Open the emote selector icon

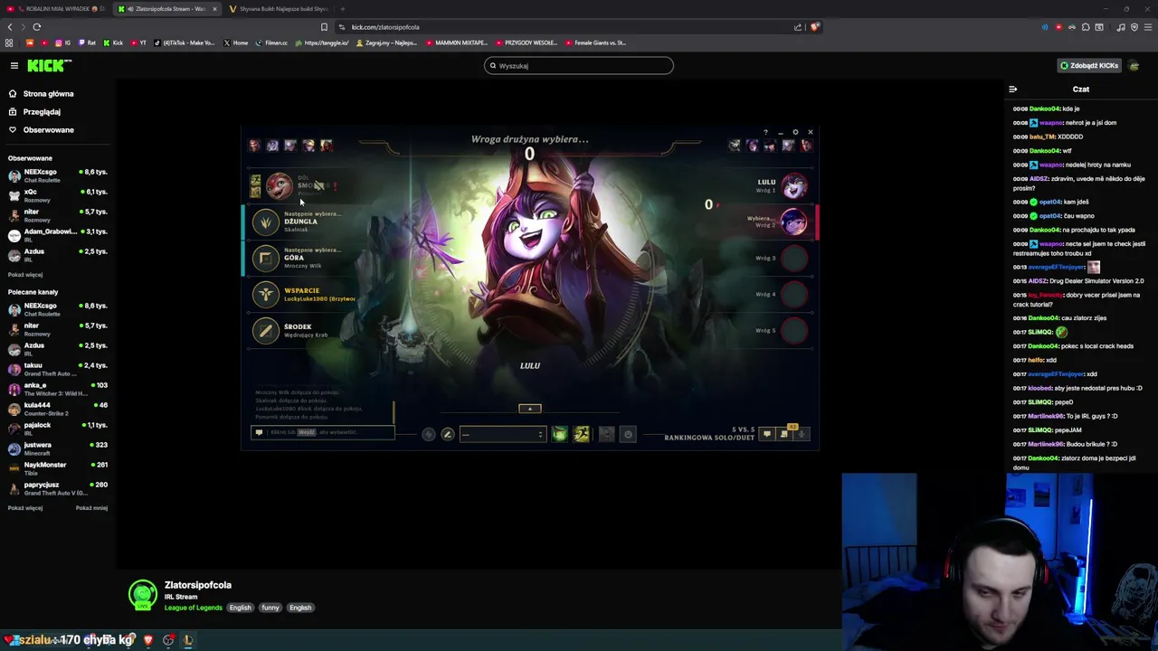pos(629,435)
